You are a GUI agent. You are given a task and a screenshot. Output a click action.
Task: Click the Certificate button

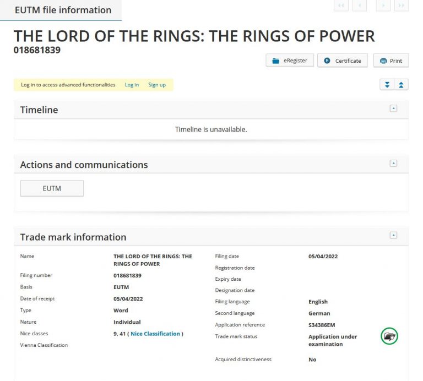[343, 61]
